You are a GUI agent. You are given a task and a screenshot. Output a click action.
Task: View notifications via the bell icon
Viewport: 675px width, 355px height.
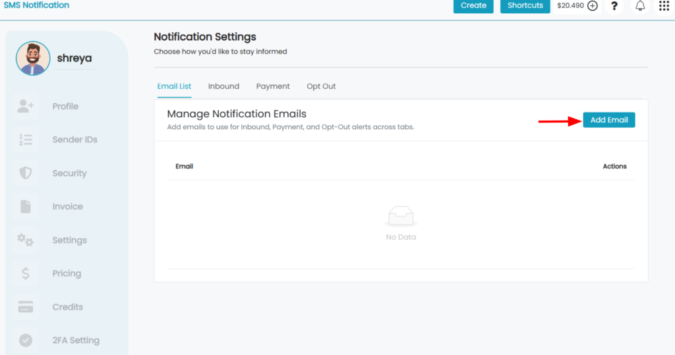pos(640,5)
